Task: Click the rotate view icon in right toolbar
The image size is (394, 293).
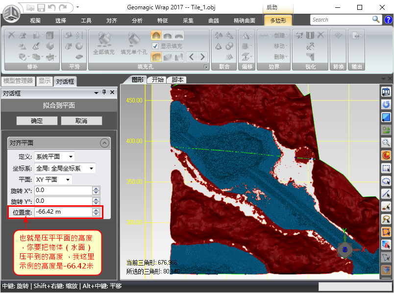Action: (x=386, y=104)
